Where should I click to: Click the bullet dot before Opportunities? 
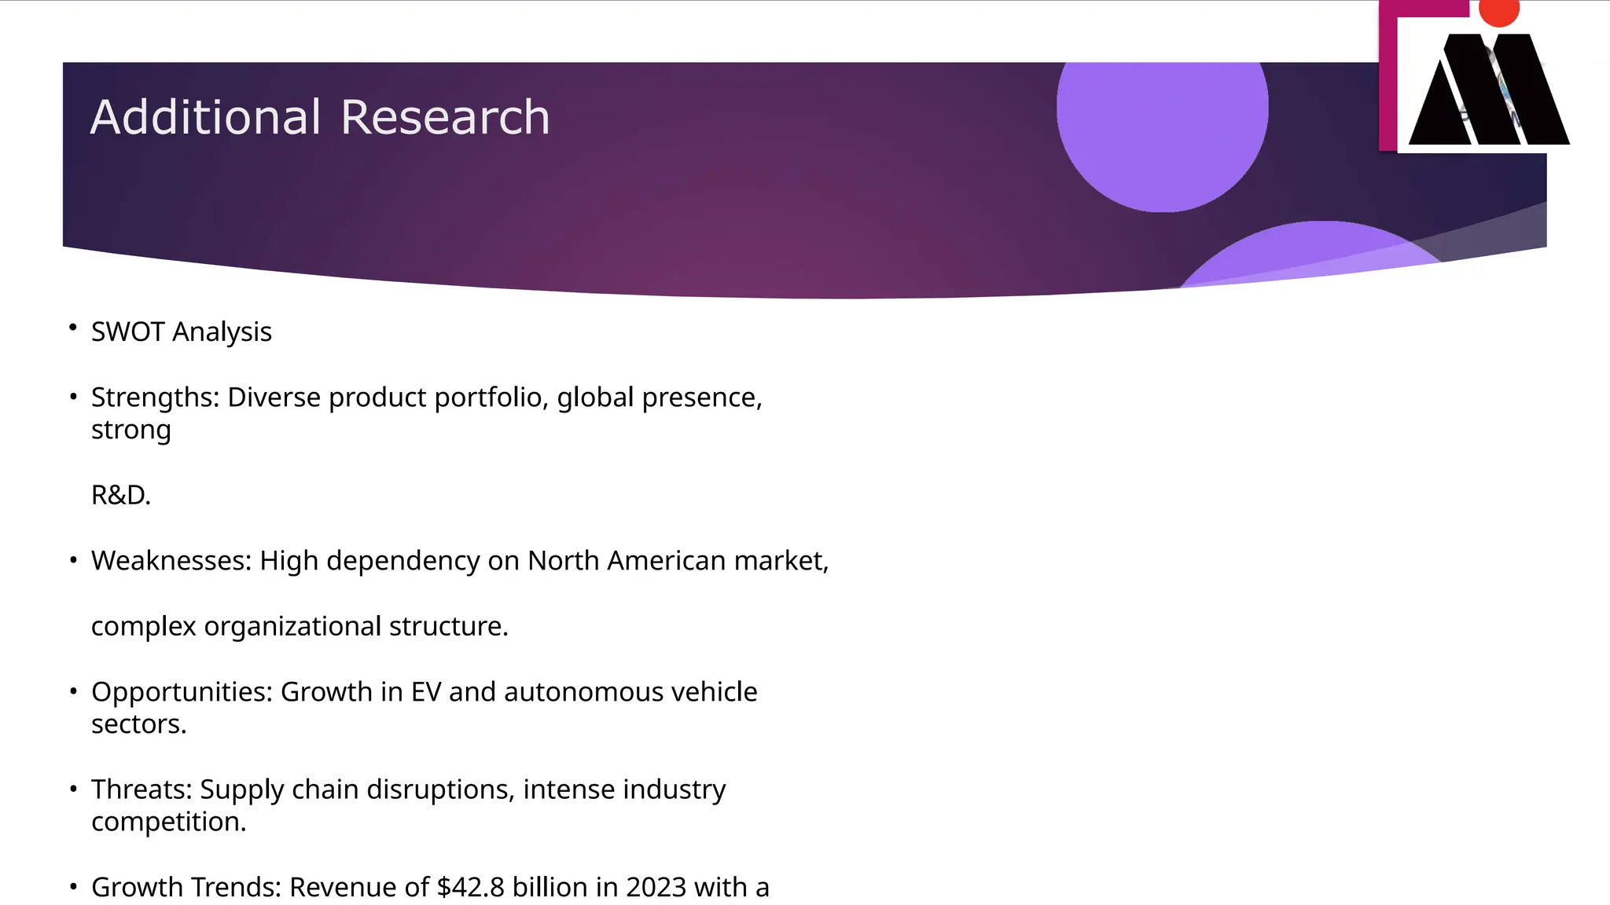73,691
